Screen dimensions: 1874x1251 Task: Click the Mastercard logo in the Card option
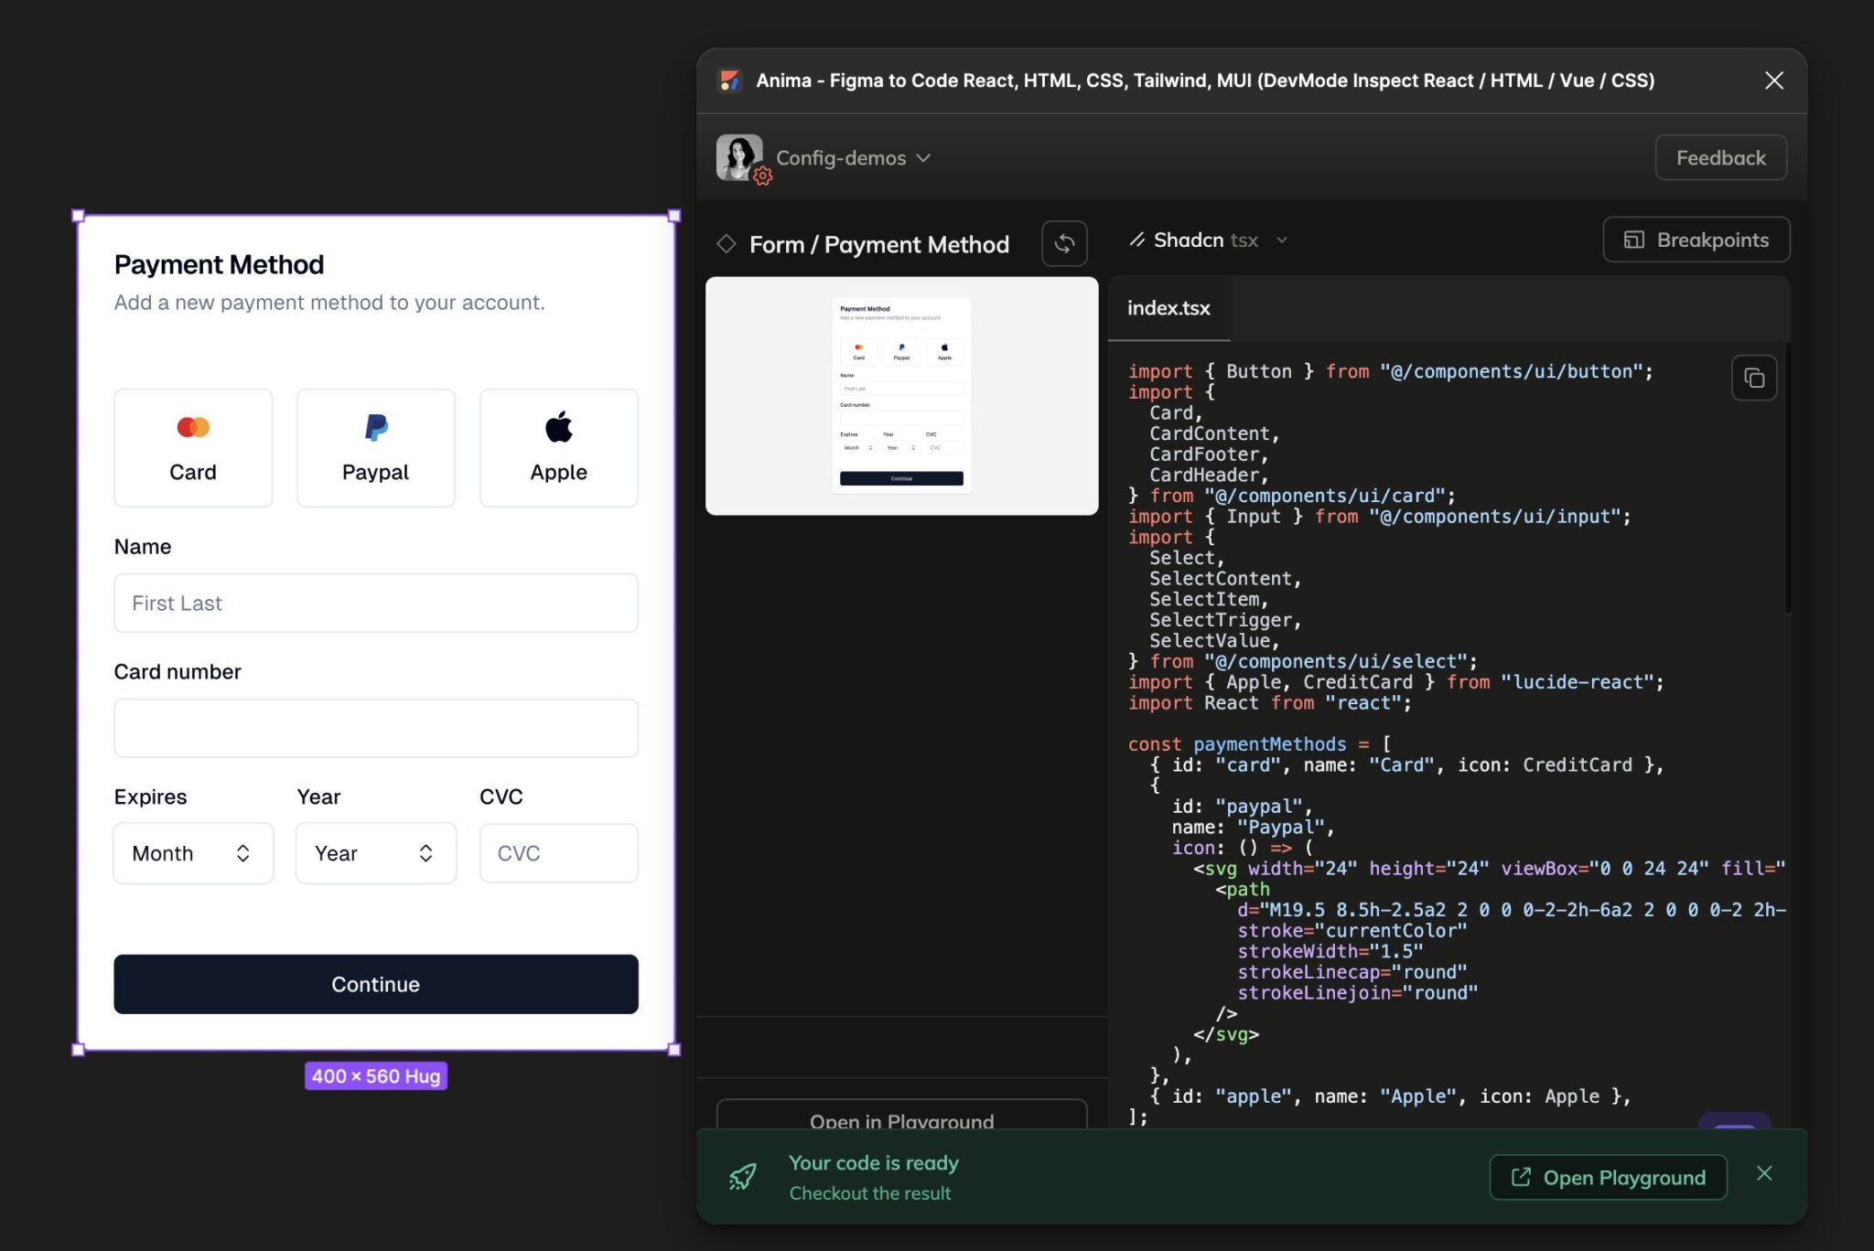point(192,426)
